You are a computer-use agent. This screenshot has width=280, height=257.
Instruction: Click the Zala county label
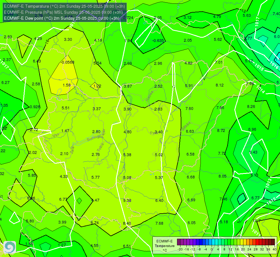(x=72, y=150)
